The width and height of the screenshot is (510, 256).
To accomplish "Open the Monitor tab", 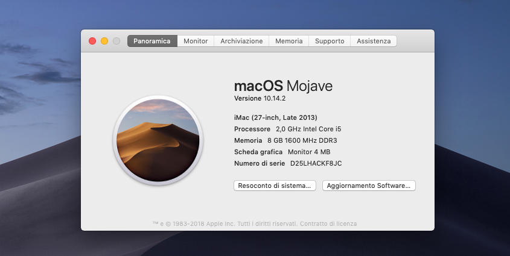I will (x=196, y=41).
